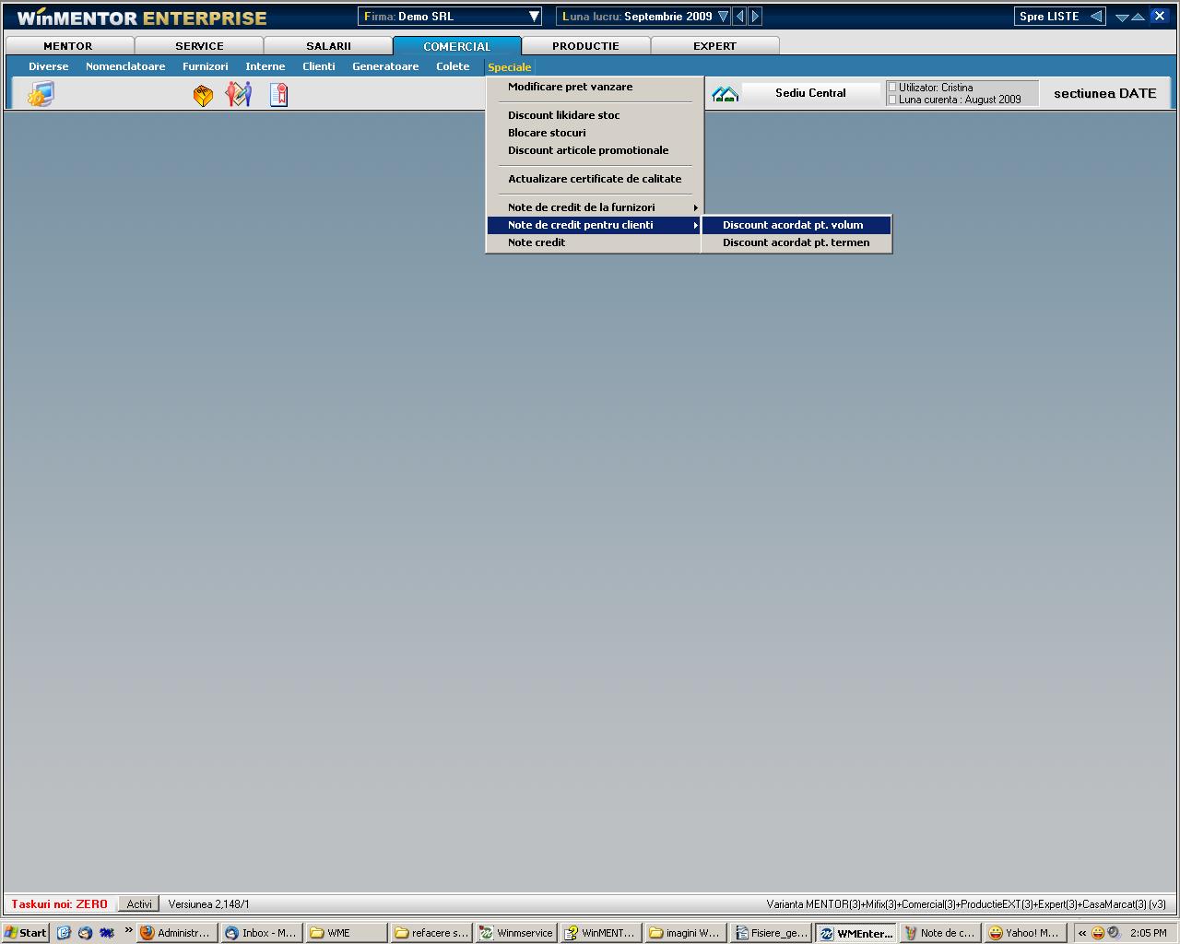This screenshot has width=1180, height=944.
Task: Click the sectiunea DATE label
Action: pos(1104,93)
